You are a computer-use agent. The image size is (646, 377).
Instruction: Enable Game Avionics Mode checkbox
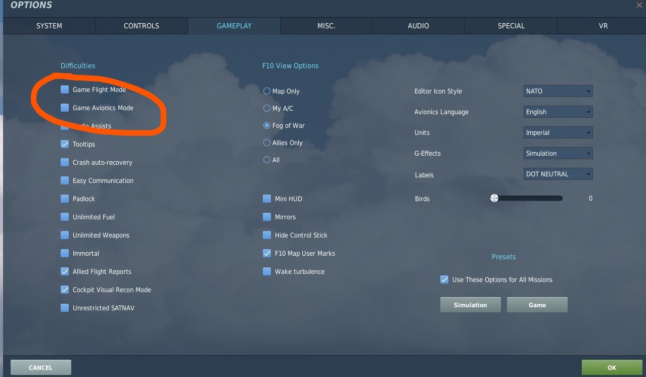point(65,108)
